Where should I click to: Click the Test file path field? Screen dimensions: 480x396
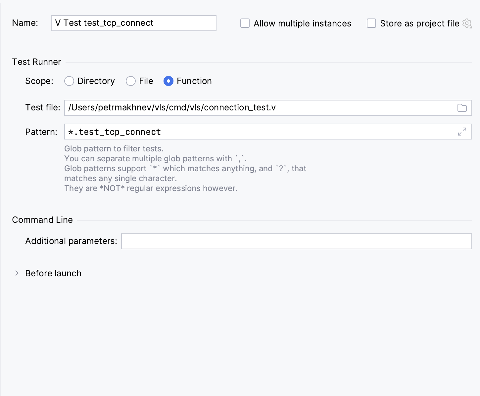(x=232, y=108)
